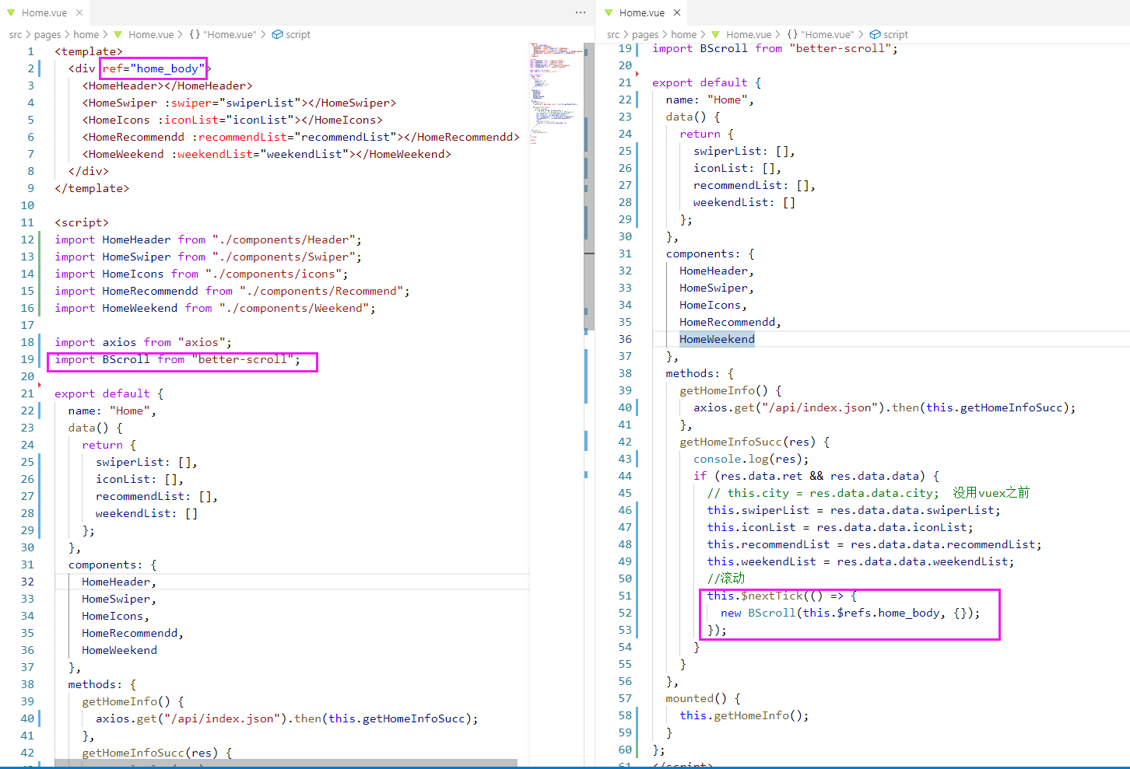Open the quoted "Home.vue" symbol breadcrumb in left editor
Image resolution: width=1130 pixels, height=769 pixels.
pos(223,34)
